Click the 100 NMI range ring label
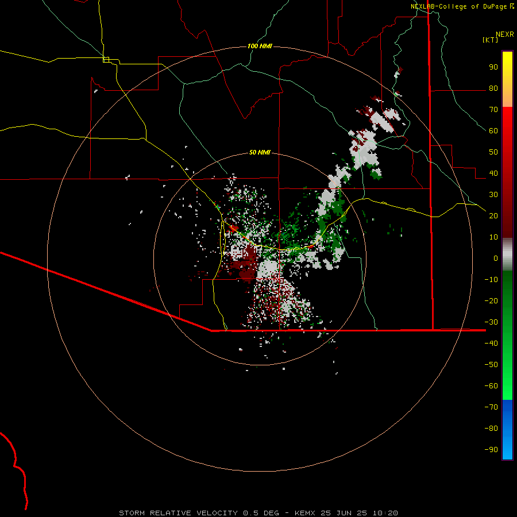 pyautogui.click(x=260, y=46)
